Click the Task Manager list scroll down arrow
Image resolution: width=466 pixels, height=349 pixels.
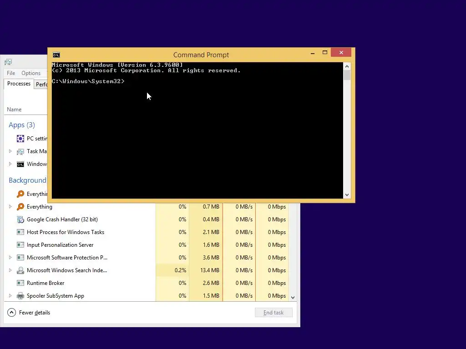tap(293, 297)
